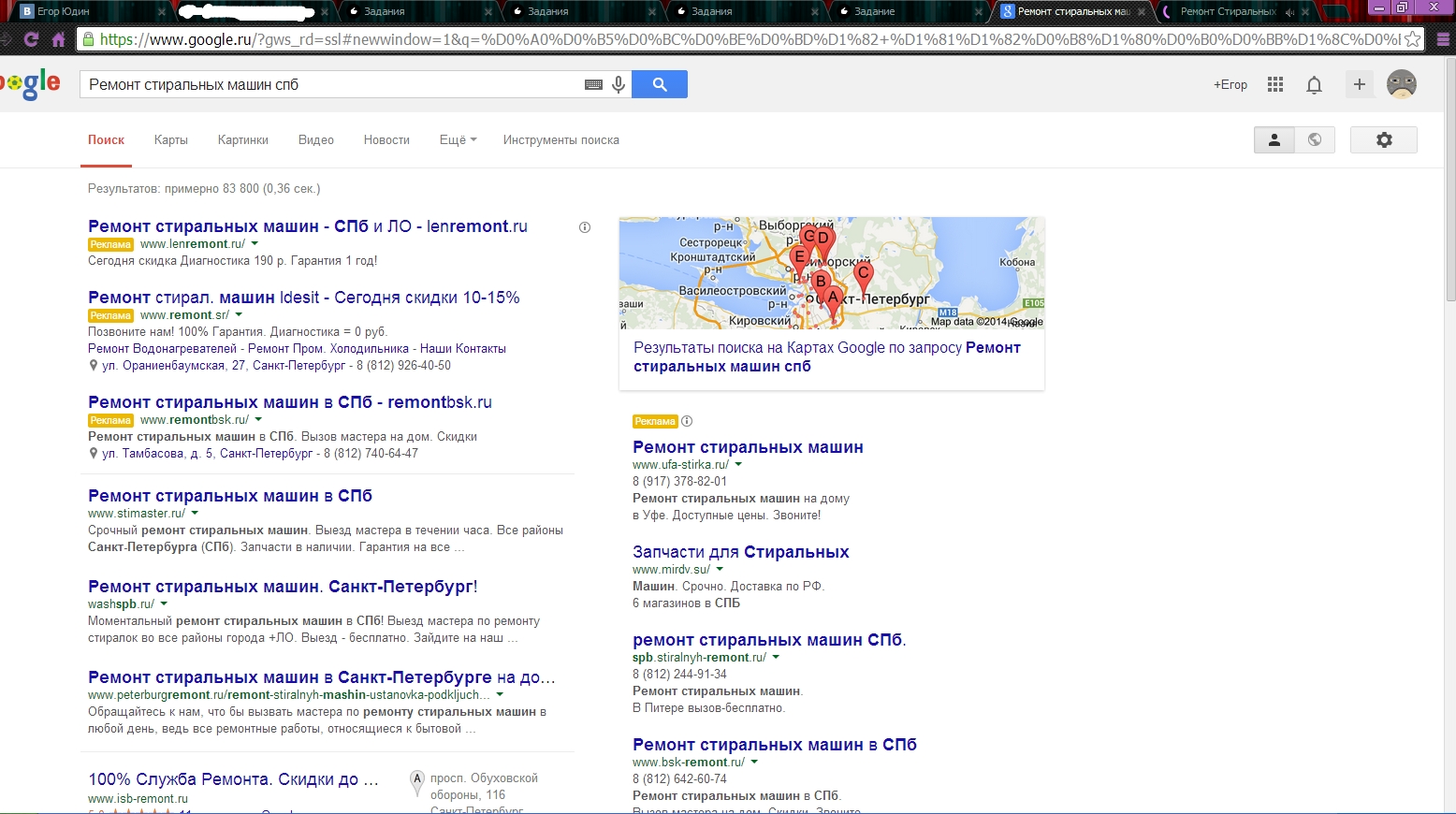Click marker A beside Обуховской обороны address
The height and width of the screenshot is (814, 1456).
(x=417, y=782)
